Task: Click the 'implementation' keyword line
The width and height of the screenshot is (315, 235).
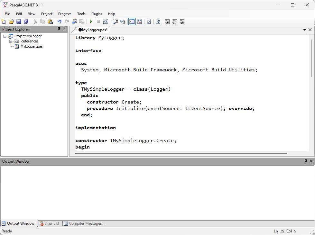Action: [96, 128]
